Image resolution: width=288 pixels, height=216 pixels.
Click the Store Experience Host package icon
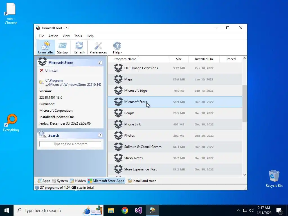point(118,169)
